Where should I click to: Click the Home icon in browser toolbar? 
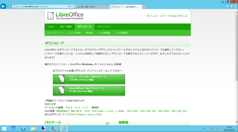click(227, 6)
